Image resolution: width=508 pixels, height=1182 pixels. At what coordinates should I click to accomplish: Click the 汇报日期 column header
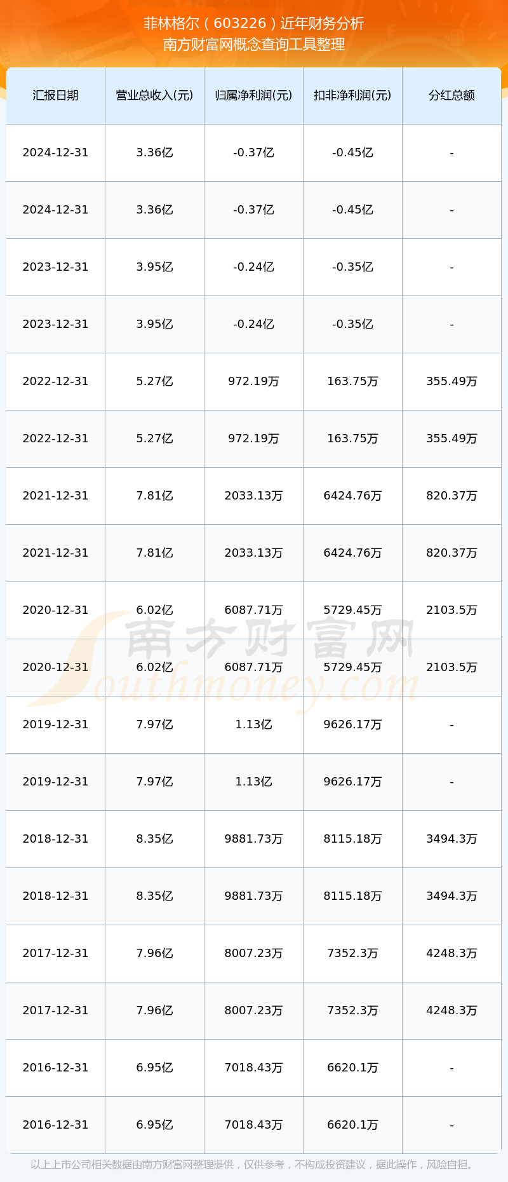tap(55, 95)
